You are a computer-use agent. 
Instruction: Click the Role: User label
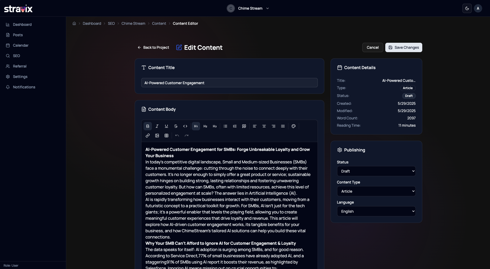click(x=11, y=266)
